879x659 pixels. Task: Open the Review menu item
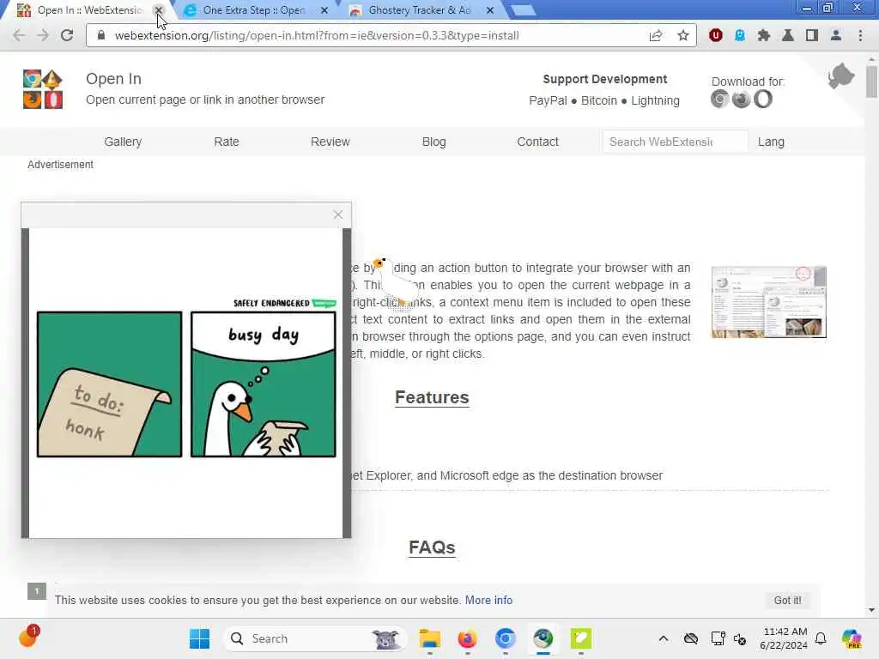330,142
